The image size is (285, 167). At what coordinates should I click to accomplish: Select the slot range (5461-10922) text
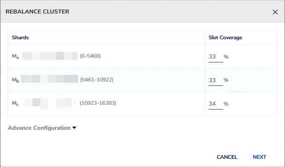pyautogui.click(x=97, y=79)
